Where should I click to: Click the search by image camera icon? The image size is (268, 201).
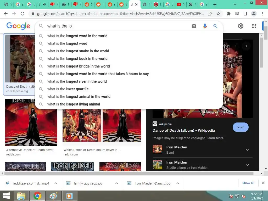point(194,26)
